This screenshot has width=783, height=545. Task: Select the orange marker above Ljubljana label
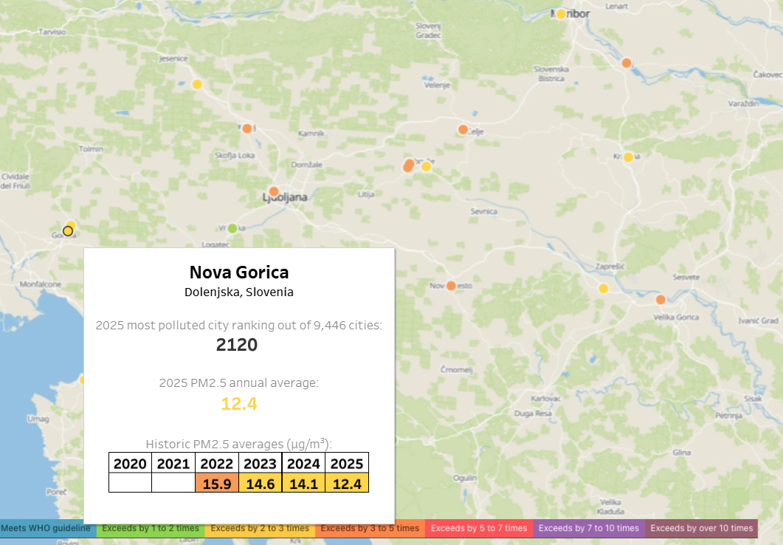[274, 191]
